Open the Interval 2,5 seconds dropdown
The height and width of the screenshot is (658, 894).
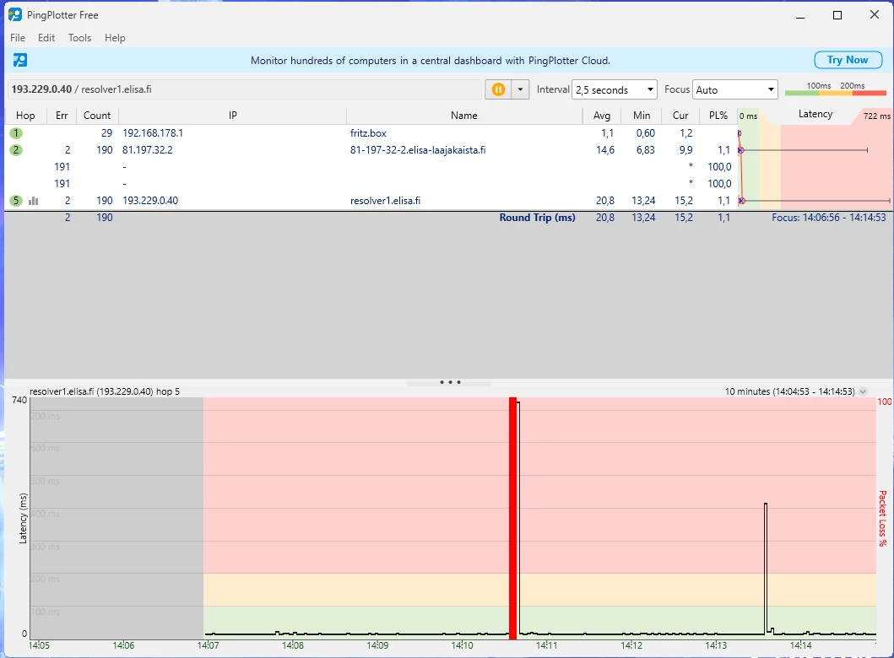coord(614,89)
